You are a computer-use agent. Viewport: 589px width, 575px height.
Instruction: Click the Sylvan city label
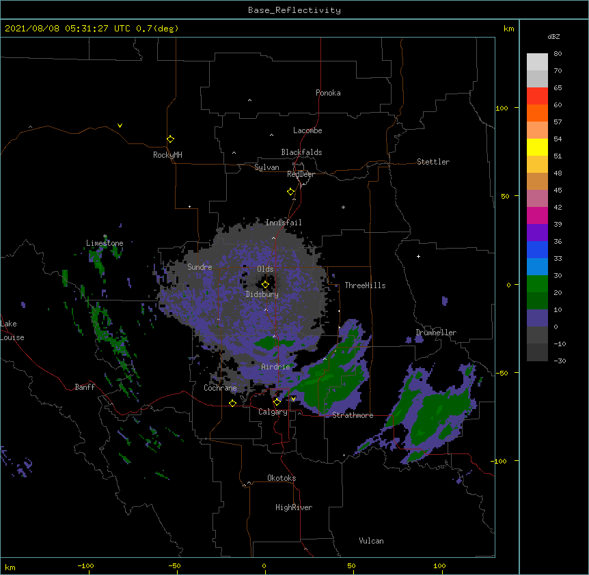tap(266, 167)
